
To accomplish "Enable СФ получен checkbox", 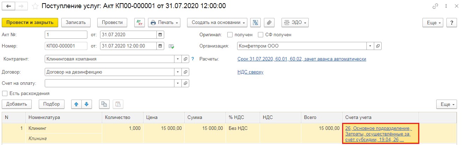I will pos(261,35).
